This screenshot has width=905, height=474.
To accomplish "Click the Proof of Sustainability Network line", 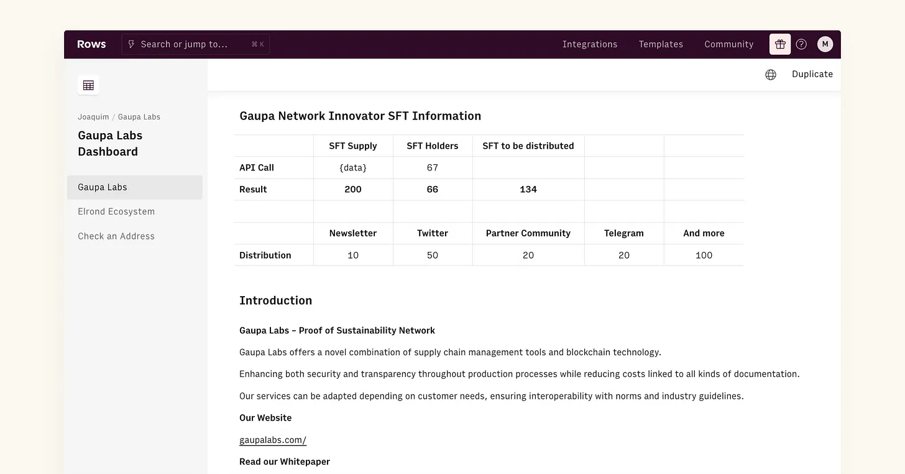I will (338, 330).
